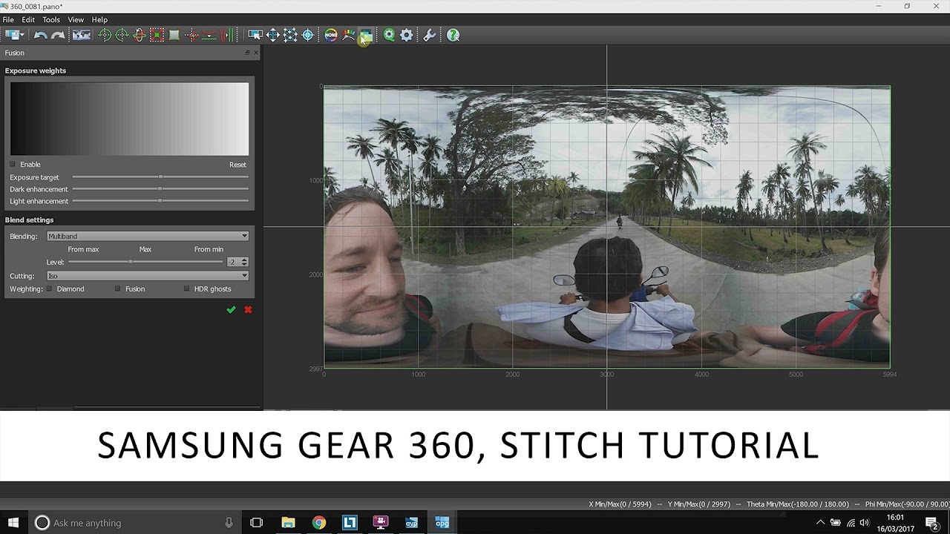Undock the Fusion panel
Screen dimensions: 950x534
248,53
